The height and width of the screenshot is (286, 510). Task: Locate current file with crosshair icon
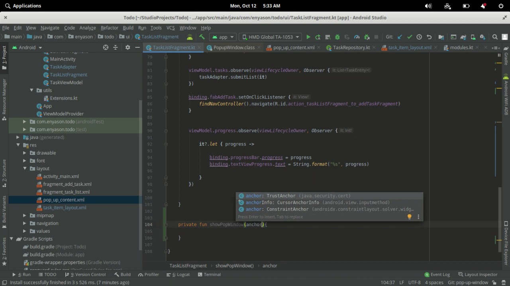coord(106,47)
